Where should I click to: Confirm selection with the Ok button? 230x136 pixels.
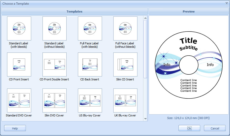click(189, 128)
